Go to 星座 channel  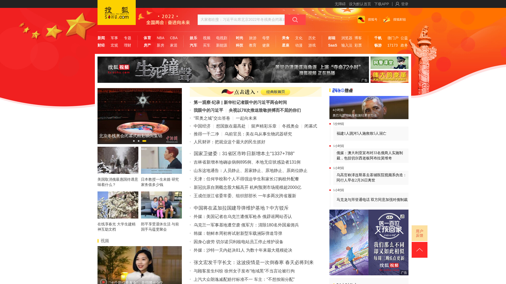286,45
